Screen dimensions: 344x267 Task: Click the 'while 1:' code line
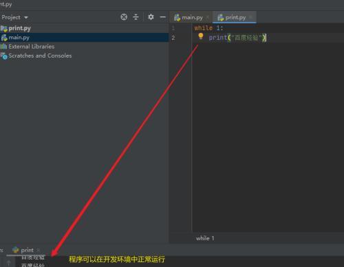tap(208, 28)
